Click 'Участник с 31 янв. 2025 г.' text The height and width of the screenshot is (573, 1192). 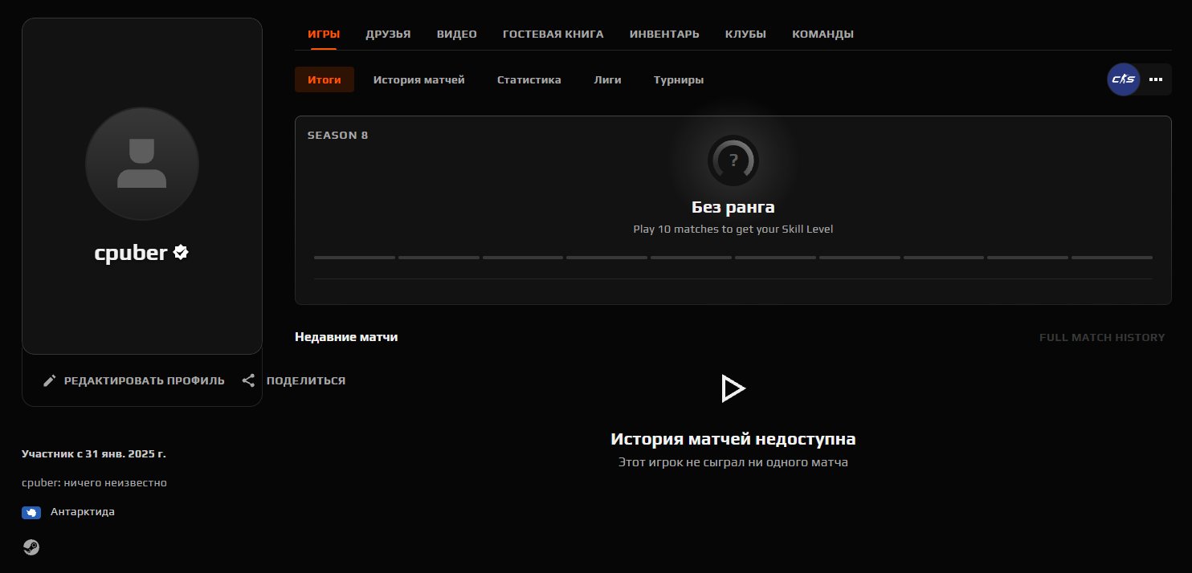(94, 453)
